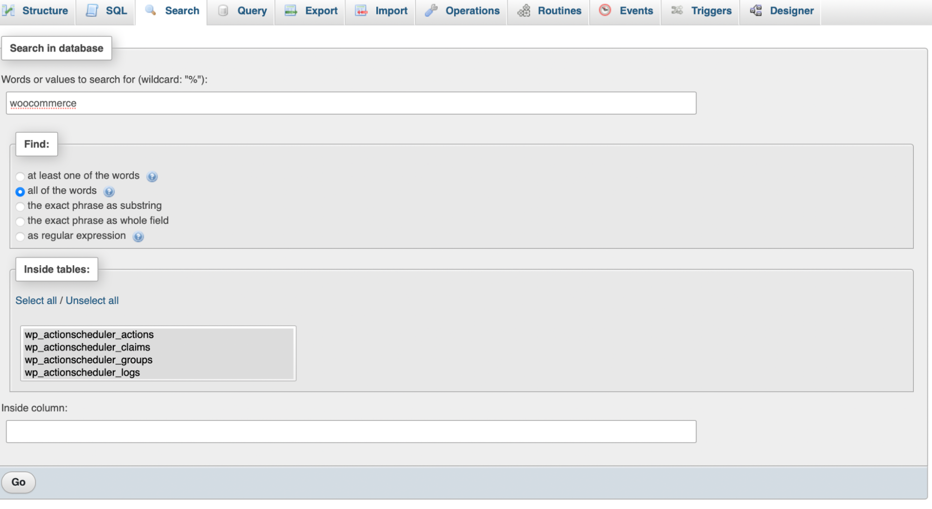Select wp_actionscheduler_actions table

[89, 334]
